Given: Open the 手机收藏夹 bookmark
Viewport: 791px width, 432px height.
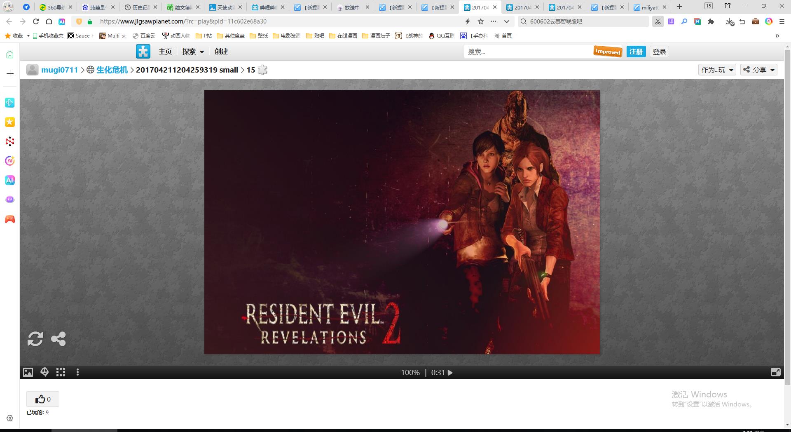Looking at the screenshot, I should pyautogui.click(x=48, y=36).
